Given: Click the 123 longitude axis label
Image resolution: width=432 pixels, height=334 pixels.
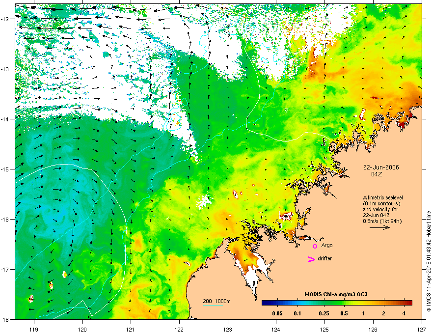Looking at the screenshot, I should point(228,329).
